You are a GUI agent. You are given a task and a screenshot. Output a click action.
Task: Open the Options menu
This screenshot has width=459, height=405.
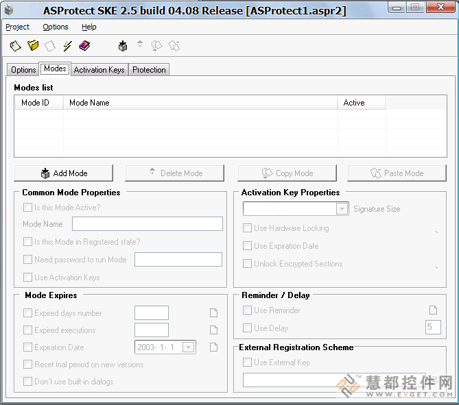click(x=56, y=27)
